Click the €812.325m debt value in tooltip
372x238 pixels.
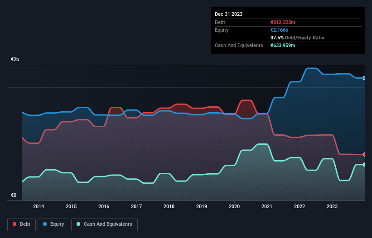coord(283,22)
